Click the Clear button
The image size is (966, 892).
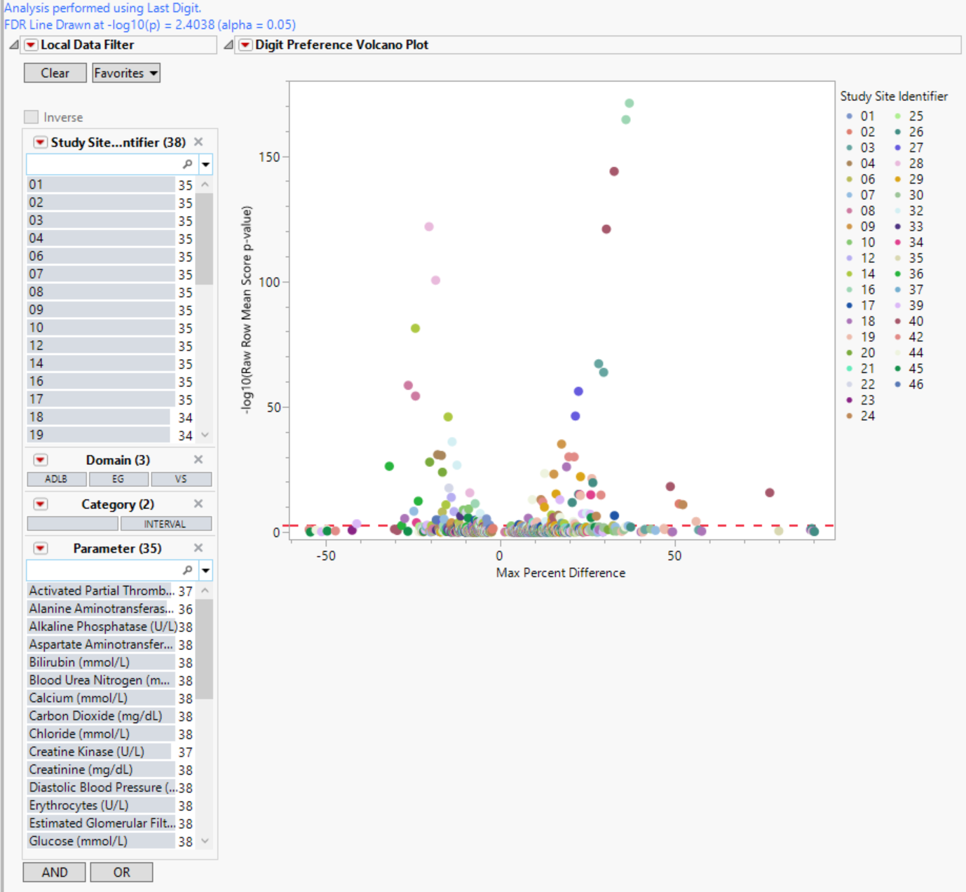(x=55, y=73)
